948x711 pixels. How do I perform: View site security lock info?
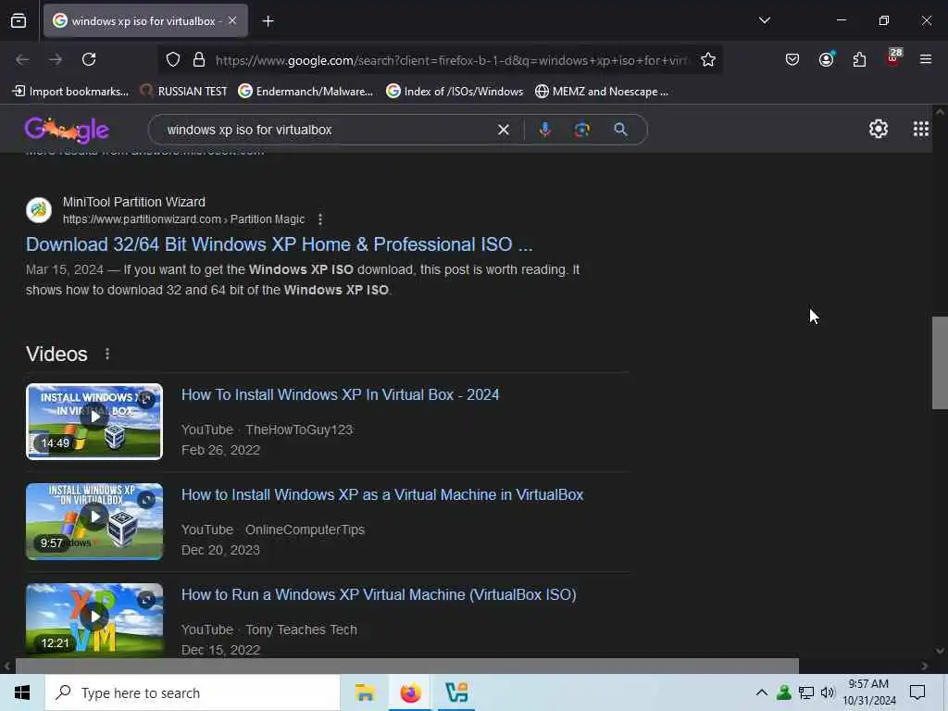pyautogui.click(x=199, y=59)
